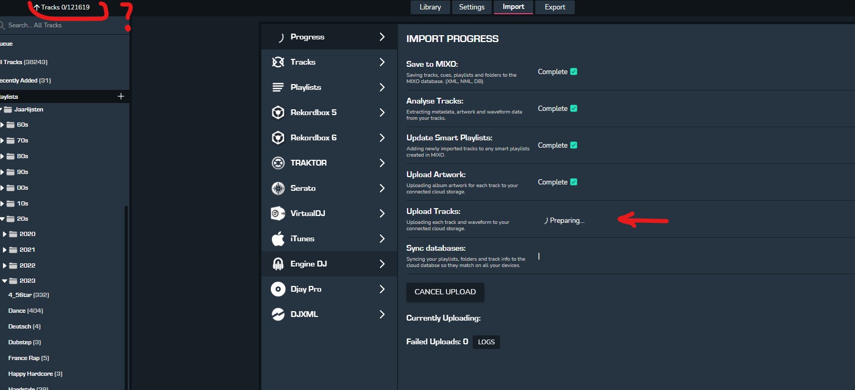The image size is (855, 390).
Task: Select the TRAKTOR import icon
Action: [278, 163]
